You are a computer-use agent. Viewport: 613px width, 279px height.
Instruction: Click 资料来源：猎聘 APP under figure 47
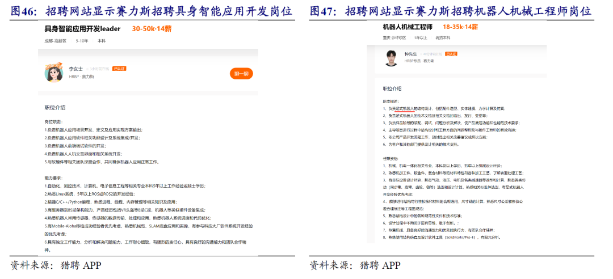coord(355,265)
